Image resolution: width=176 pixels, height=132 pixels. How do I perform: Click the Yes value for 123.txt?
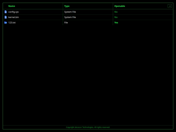(116, 22)
